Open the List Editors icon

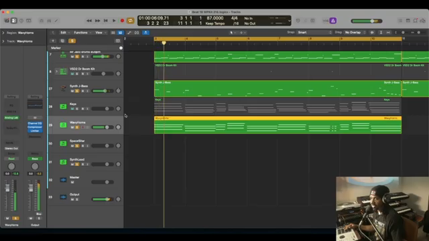pyautogui.click(x=400, y=21)
